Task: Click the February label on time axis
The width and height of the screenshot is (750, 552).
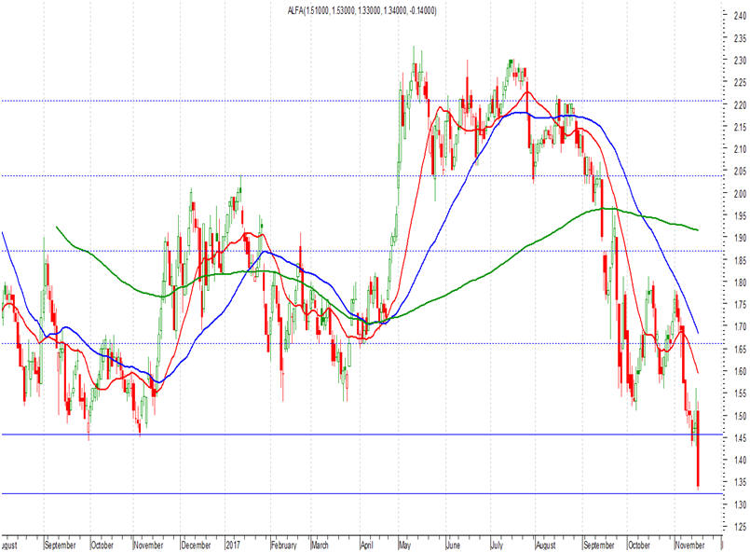Action: pyautogui.click(x=283, y=545)
